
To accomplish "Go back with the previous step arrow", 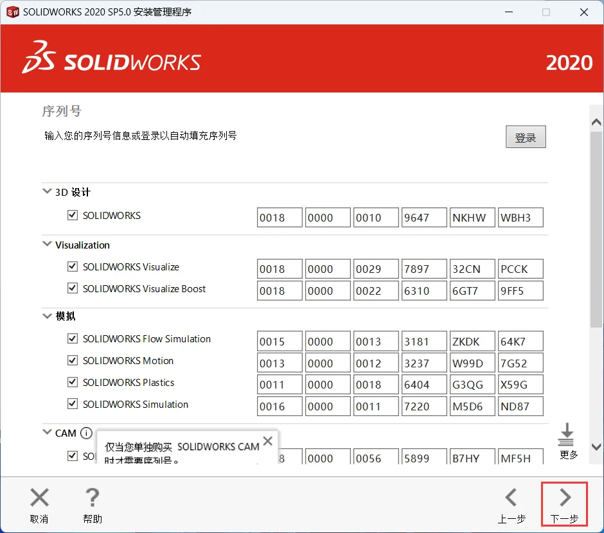I will point(511,497).
